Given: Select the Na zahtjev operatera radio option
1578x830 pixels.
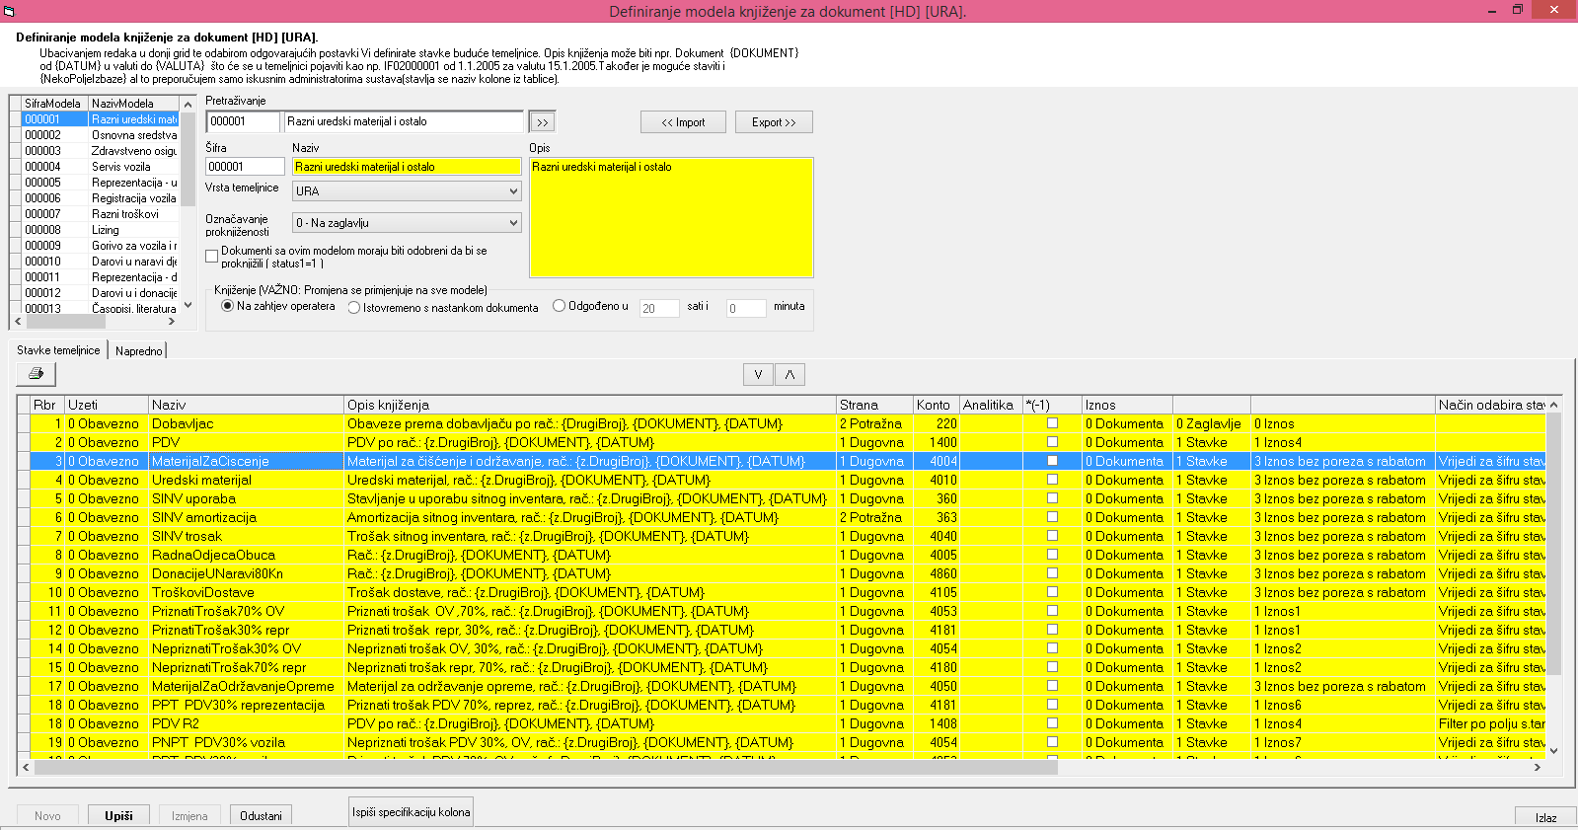Looking at the screenshot, I should (228, 306).
